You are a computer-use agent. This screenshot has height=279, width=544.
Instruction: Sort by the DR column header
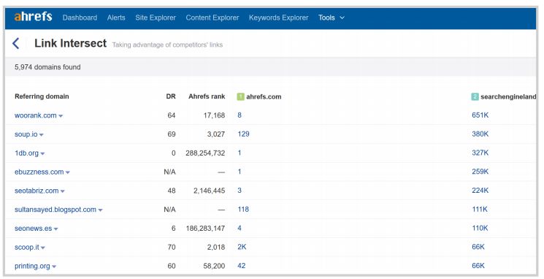point(171,96)
